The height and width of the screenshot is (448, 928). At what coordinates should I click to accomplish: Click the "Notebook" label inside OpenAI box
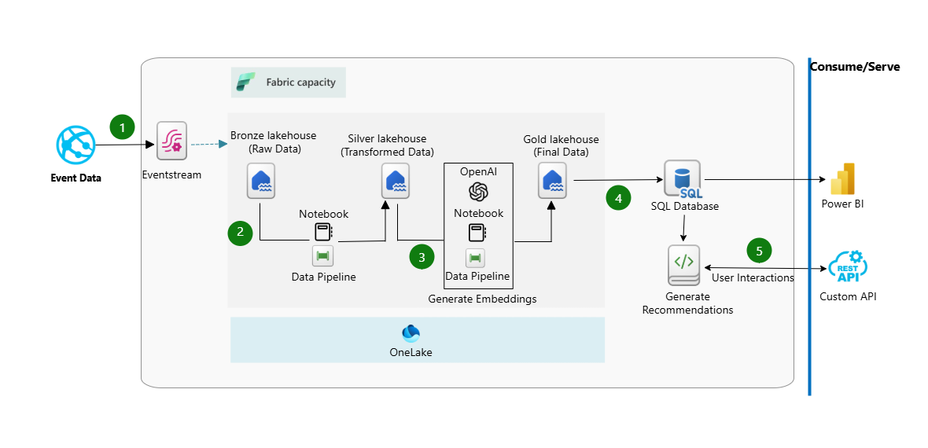(478, 213)
